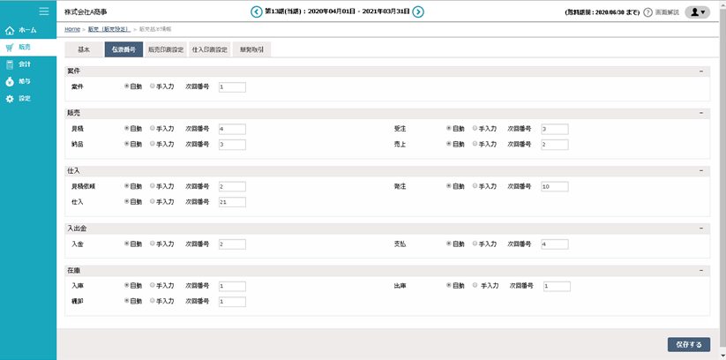
Task: Click the 発注 次回番号 input field
Action: (x=555, y=186)
